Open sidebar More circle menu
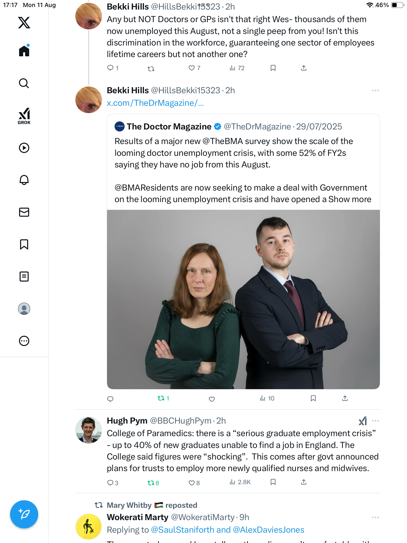This screenshot has width=407, height=543. [24, 341]
